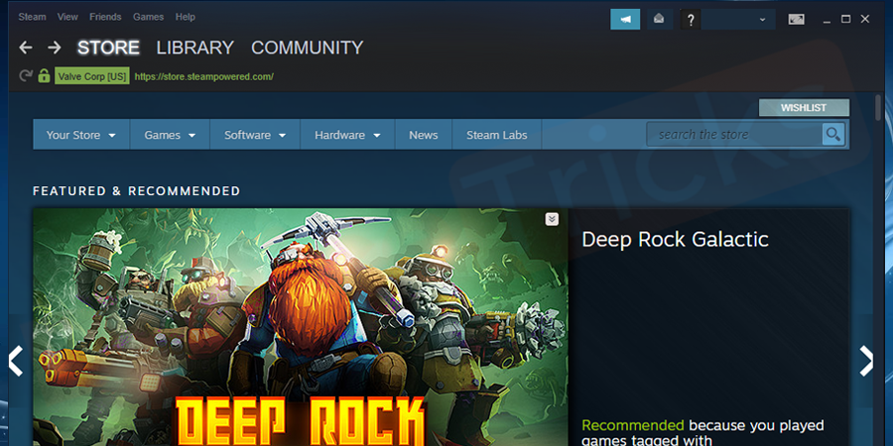Open the options arrow on Deep Rock image
Viewport: 893px width, 446px height.
[552, 219]
